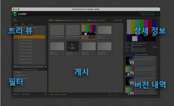Expand the context chevron next to Project Demo: Game
Image resolution: width=174 pixels, height=106 pixels.
[x=157, y=14]
